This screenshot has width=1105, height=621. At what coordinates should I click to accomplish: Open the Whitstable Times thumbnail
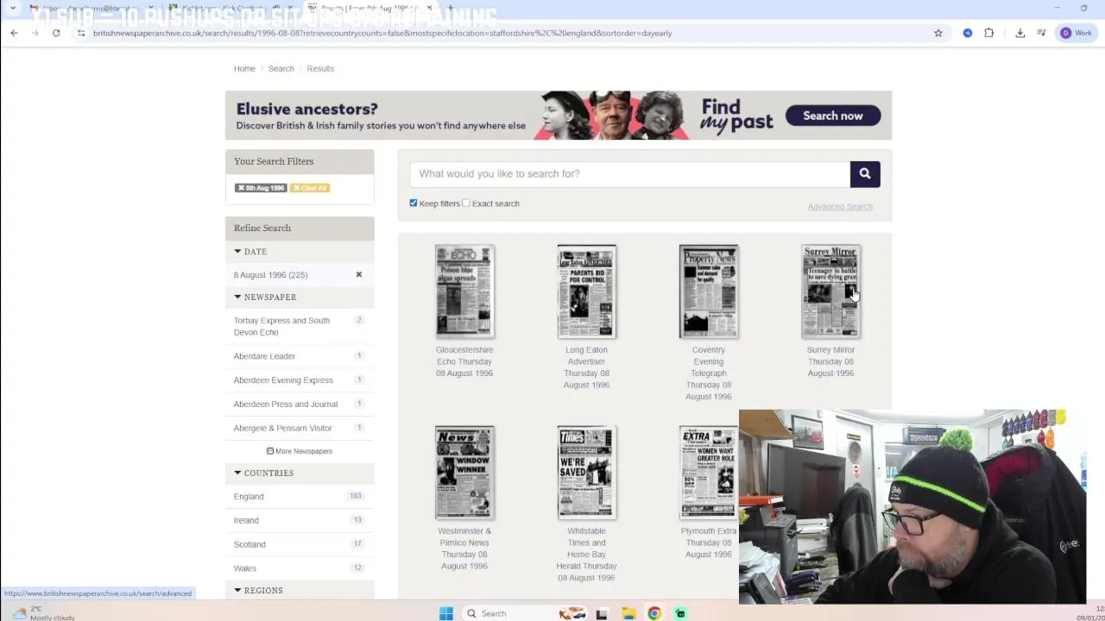[586, 473]
